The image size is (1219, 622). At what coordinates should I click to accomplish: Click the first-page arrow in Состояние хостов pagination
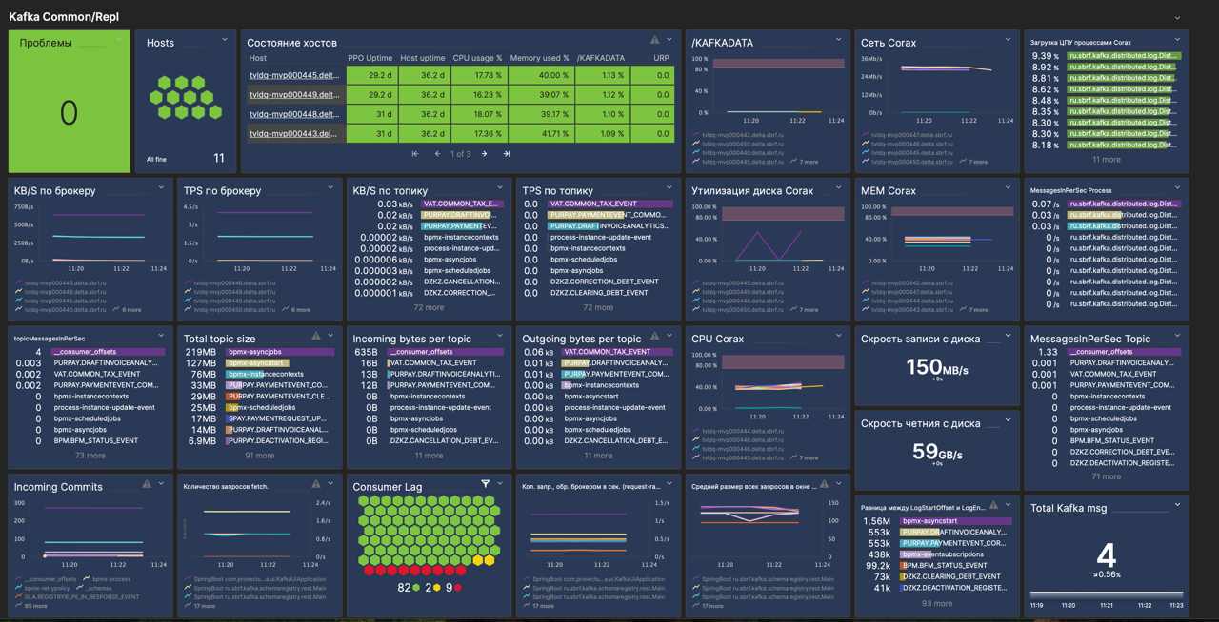point(416,153)
